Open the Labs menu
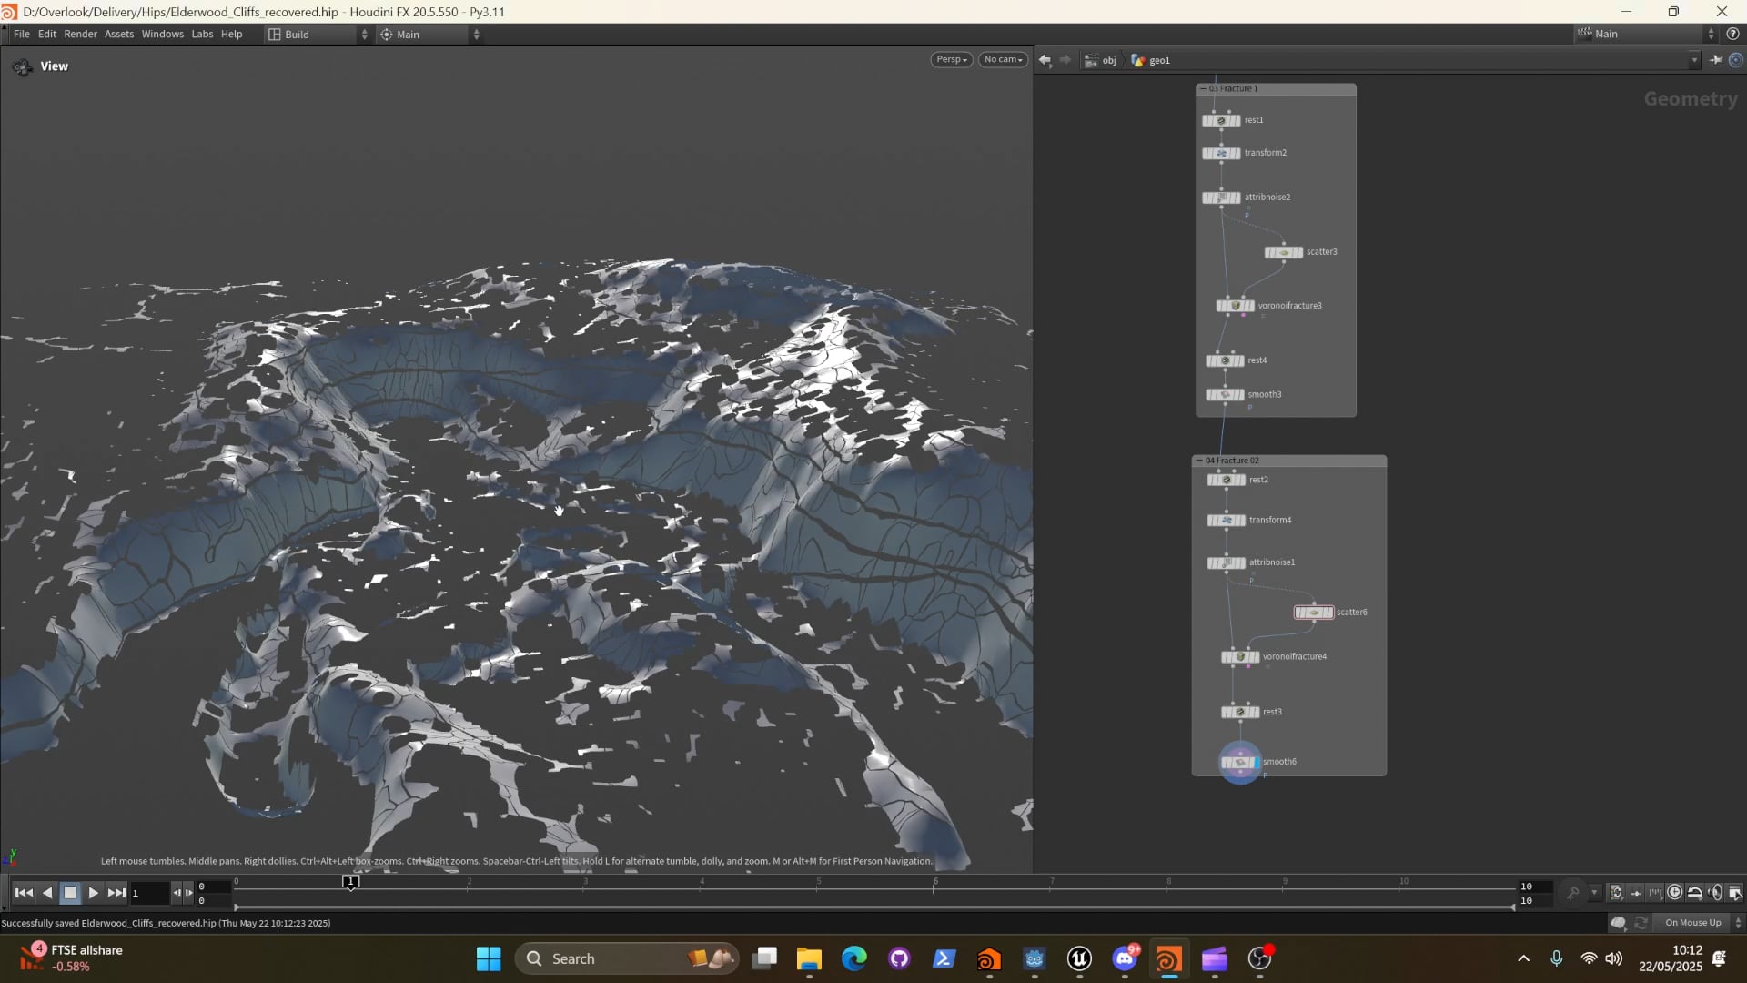Viewport: 1747px width, 983px height. tap(202, 34)
